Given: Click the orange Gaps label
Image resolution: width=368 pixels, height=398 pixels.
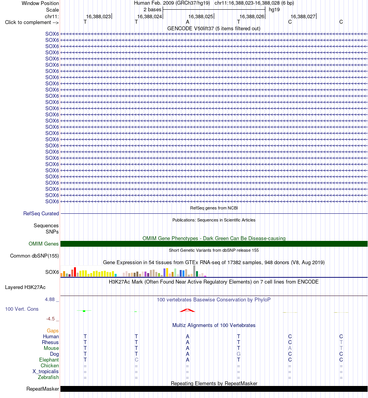Looking at the screenshot, I should (x=53, y=331).
